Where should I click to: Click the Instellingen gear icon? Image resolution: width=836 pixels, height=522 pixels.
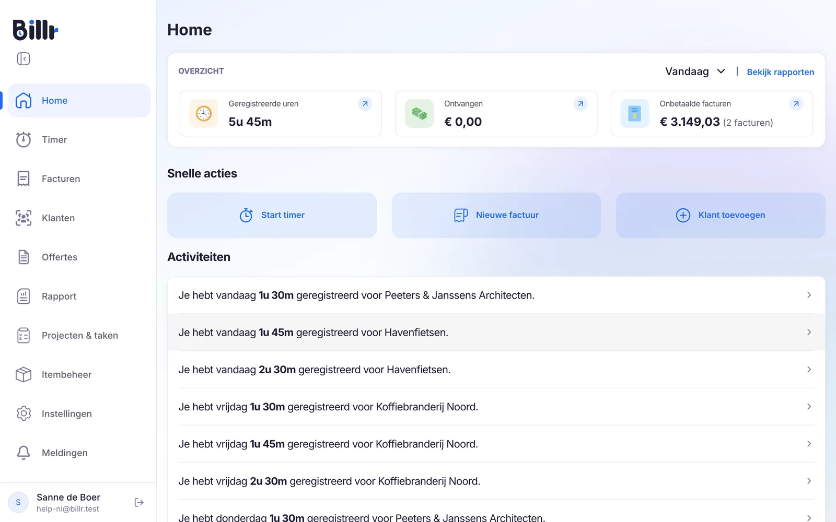[x=24, y=413]
